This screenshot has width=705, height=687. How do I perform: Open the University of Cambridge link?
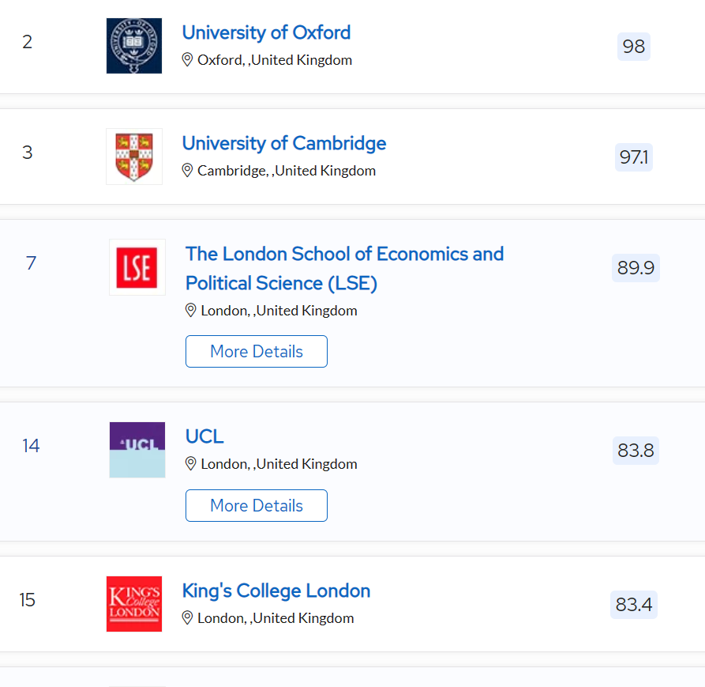283,143
